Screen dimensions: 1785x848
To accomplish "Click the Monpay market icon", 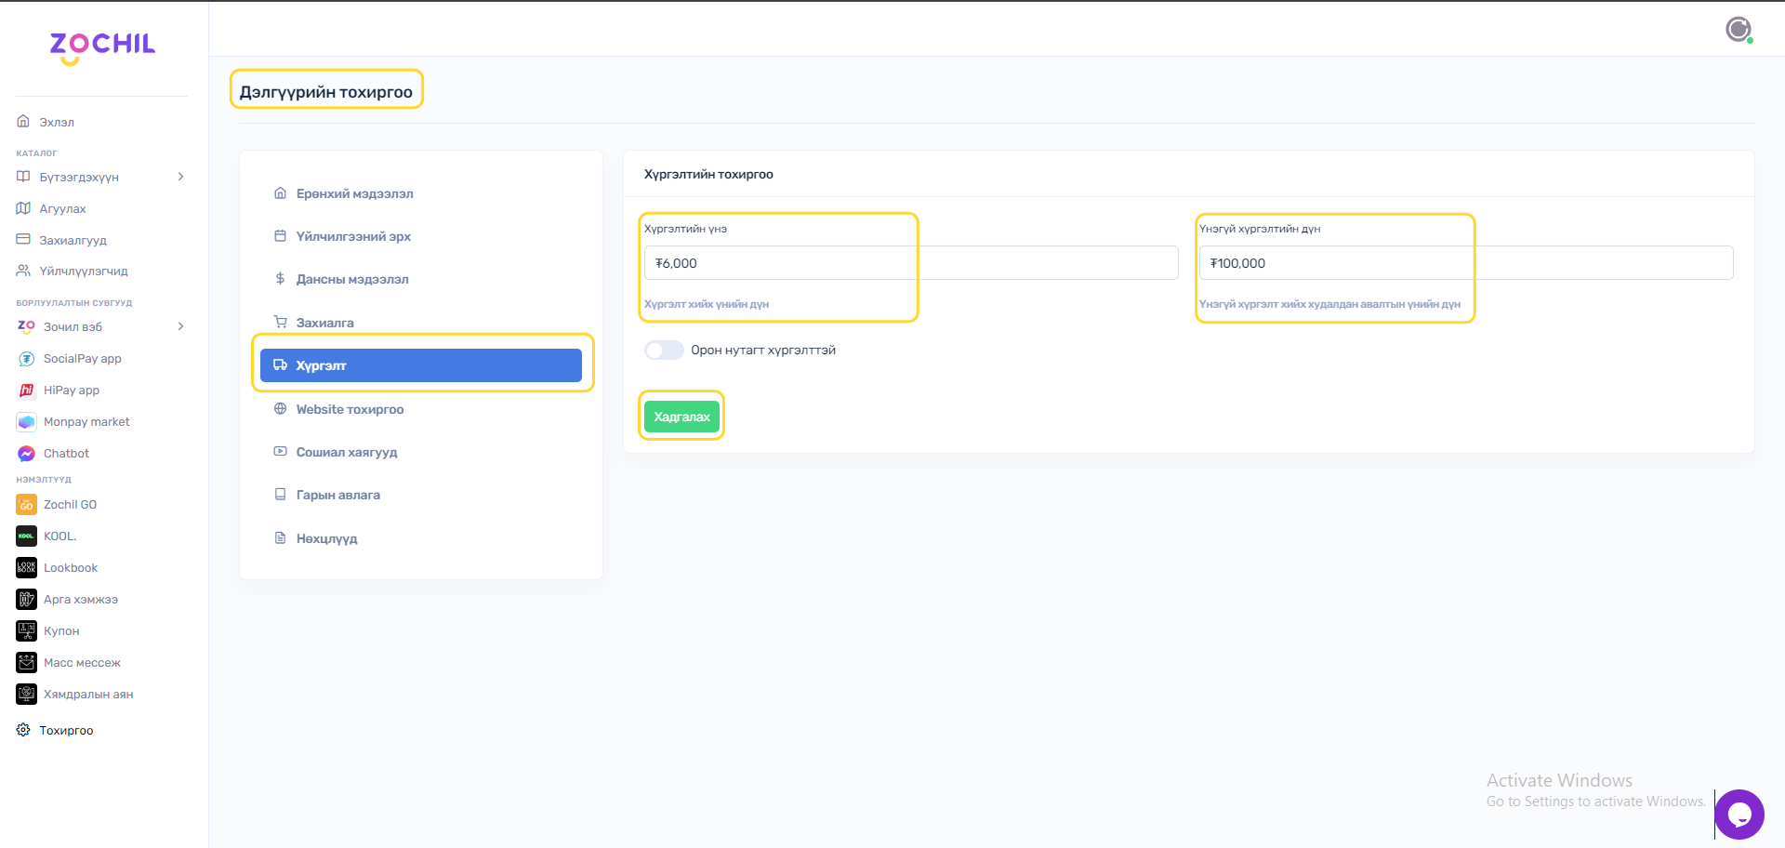I will click(x=26, y=422).
